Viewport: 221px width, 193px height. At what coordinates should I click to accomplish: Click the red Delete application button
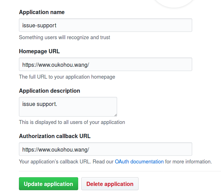coord(110,184)
